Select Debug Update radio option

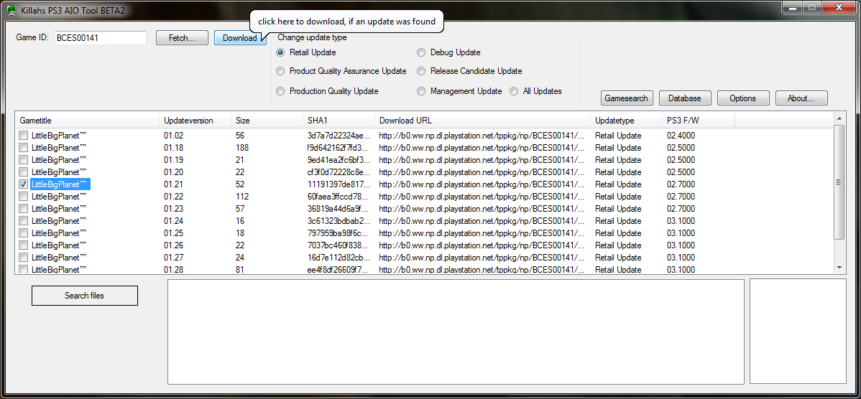[x=448, y=52]
